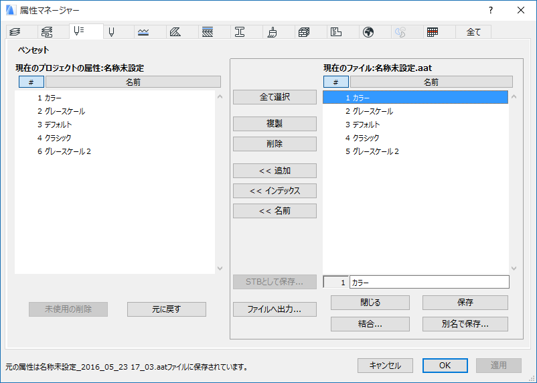Select 3 デフォルト in file list
This screenshot has width=537, height=383.
click(x=415, y=125)
